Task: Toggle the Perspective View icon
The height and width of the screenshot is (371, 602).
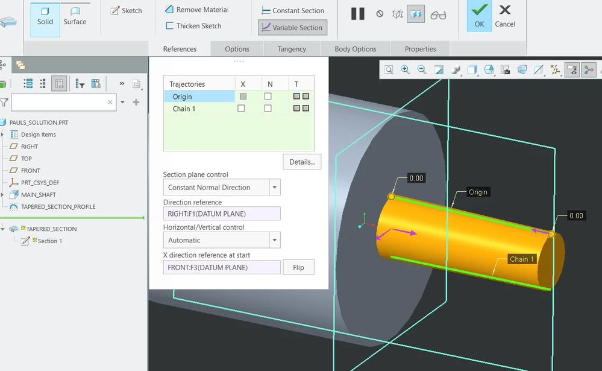Action: [x=522, y=69]
